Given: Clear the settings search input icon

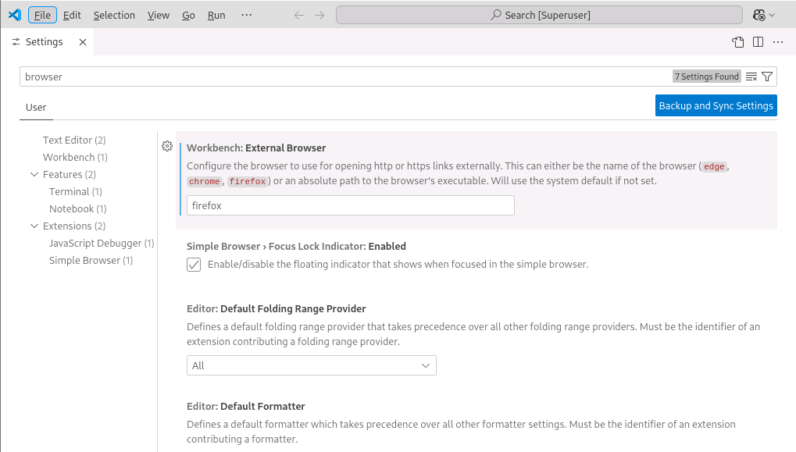Looking at the screenshot, I should pyautogui.click(x=751, y=77).
